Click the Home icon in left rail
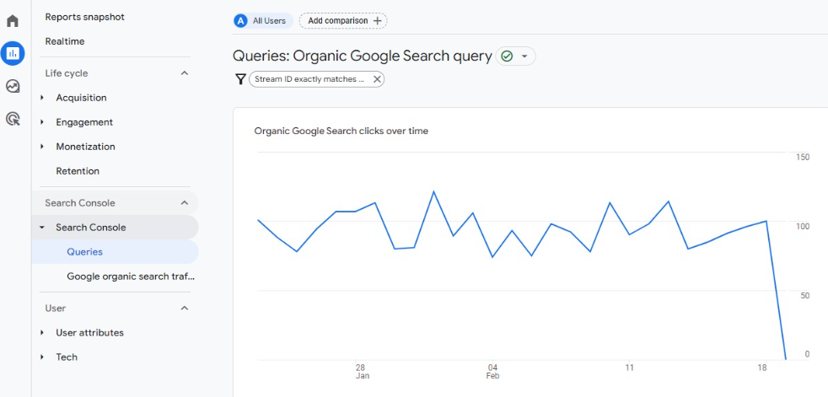This screenshot has width=828, height=397. [x=13, y=21]
